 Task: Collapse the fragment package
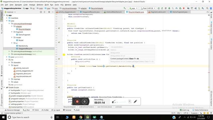[12, 32]
